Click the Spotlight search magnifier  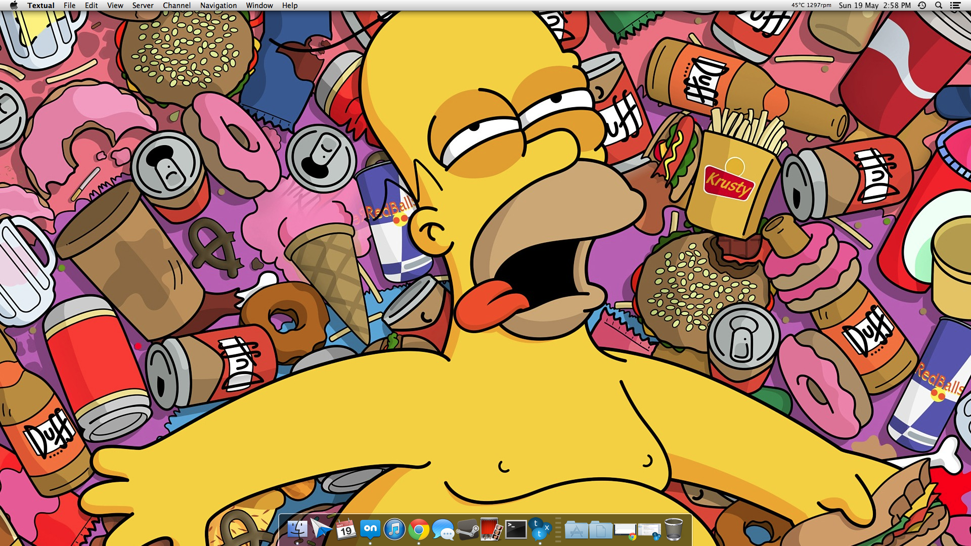click(x=939, y=6)
